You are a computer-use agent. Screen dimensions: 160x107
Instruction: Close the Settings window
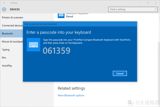pyautogui.click(x=156, y=3)
